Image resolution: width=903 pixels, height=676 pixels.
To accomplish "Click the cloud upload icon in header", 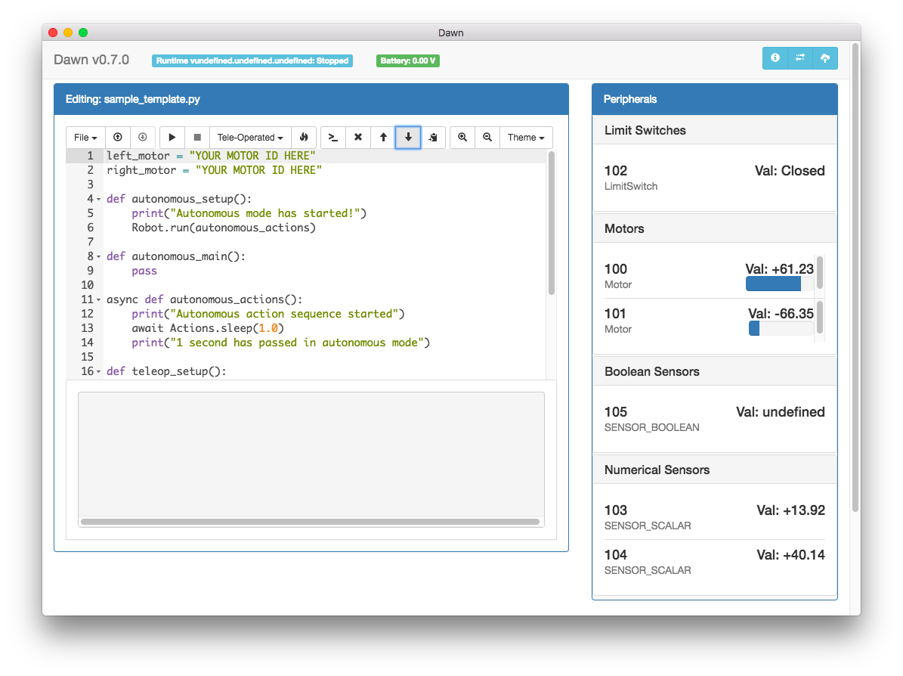I will pyautogui.click(x=825, y=58).
